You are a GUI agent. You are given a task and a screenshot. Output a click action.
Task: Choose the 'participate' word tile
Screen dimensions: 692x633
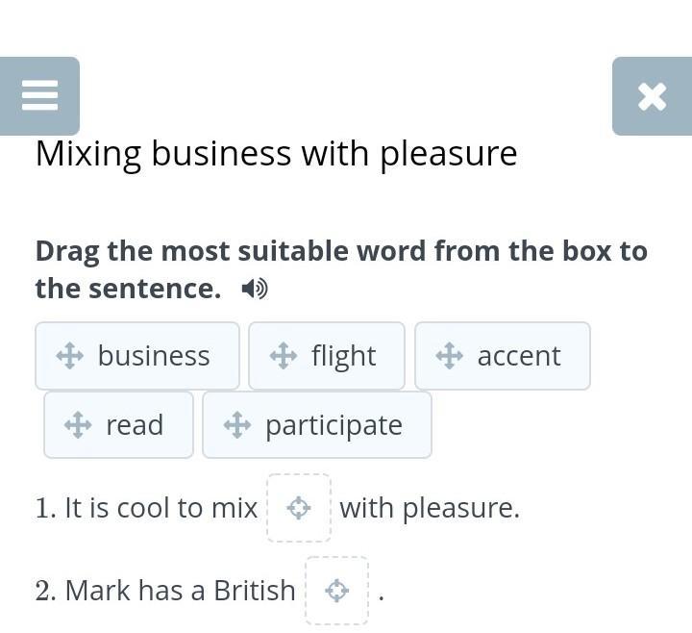333,425
